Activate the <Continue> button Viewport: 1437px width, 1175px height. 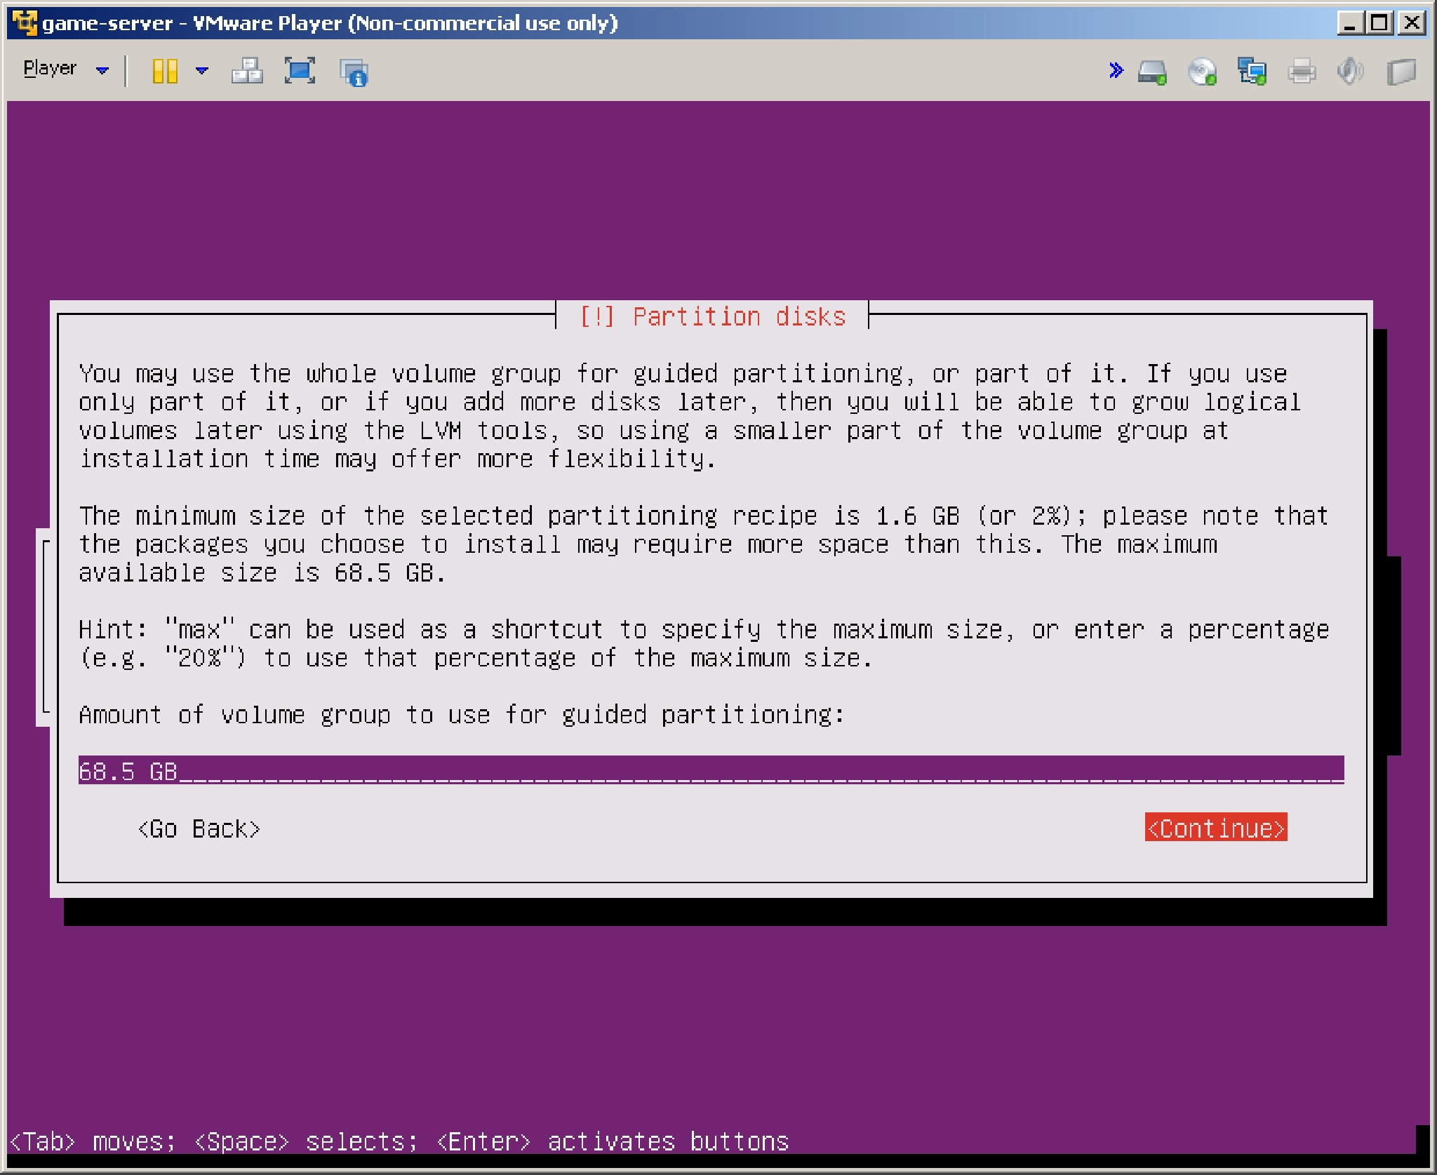pos(1216,828)
